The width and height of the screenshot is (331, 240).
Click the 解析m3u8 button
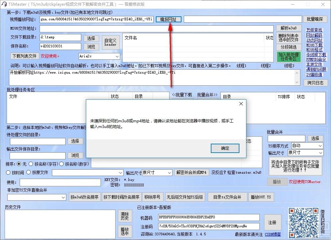pos(288,28)
